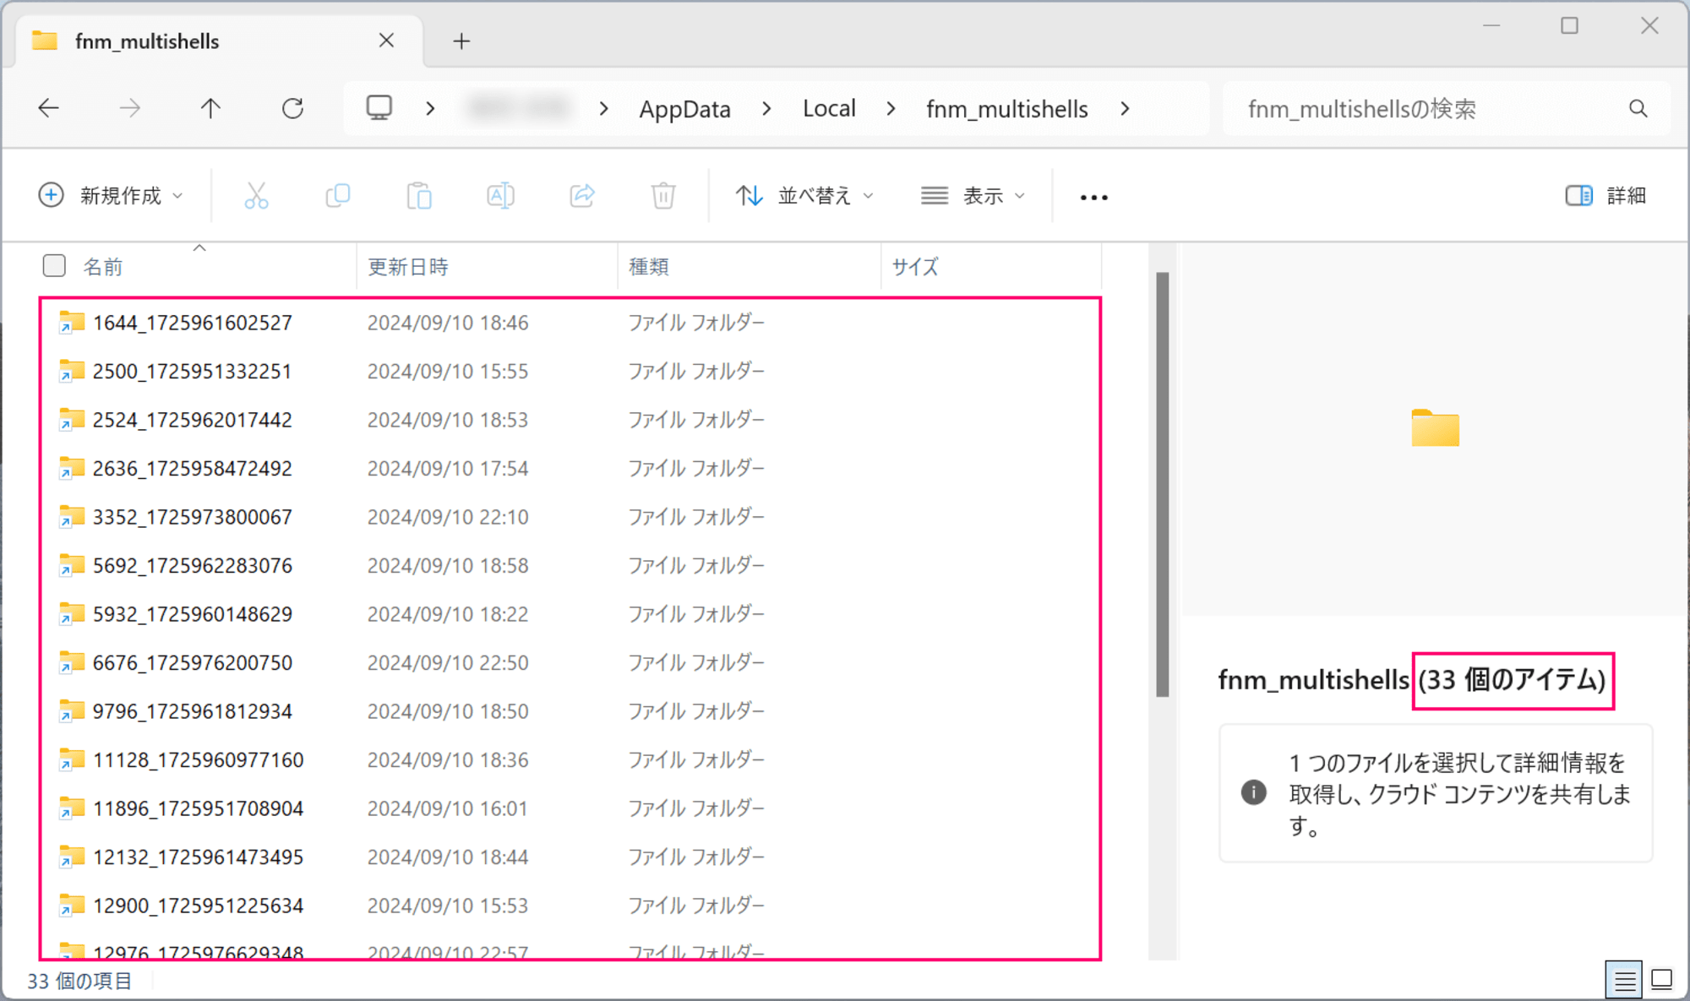The image size is (1690, 1001).
Task: Select folder 9796_1725961812934
Action: tap(192, 711)
